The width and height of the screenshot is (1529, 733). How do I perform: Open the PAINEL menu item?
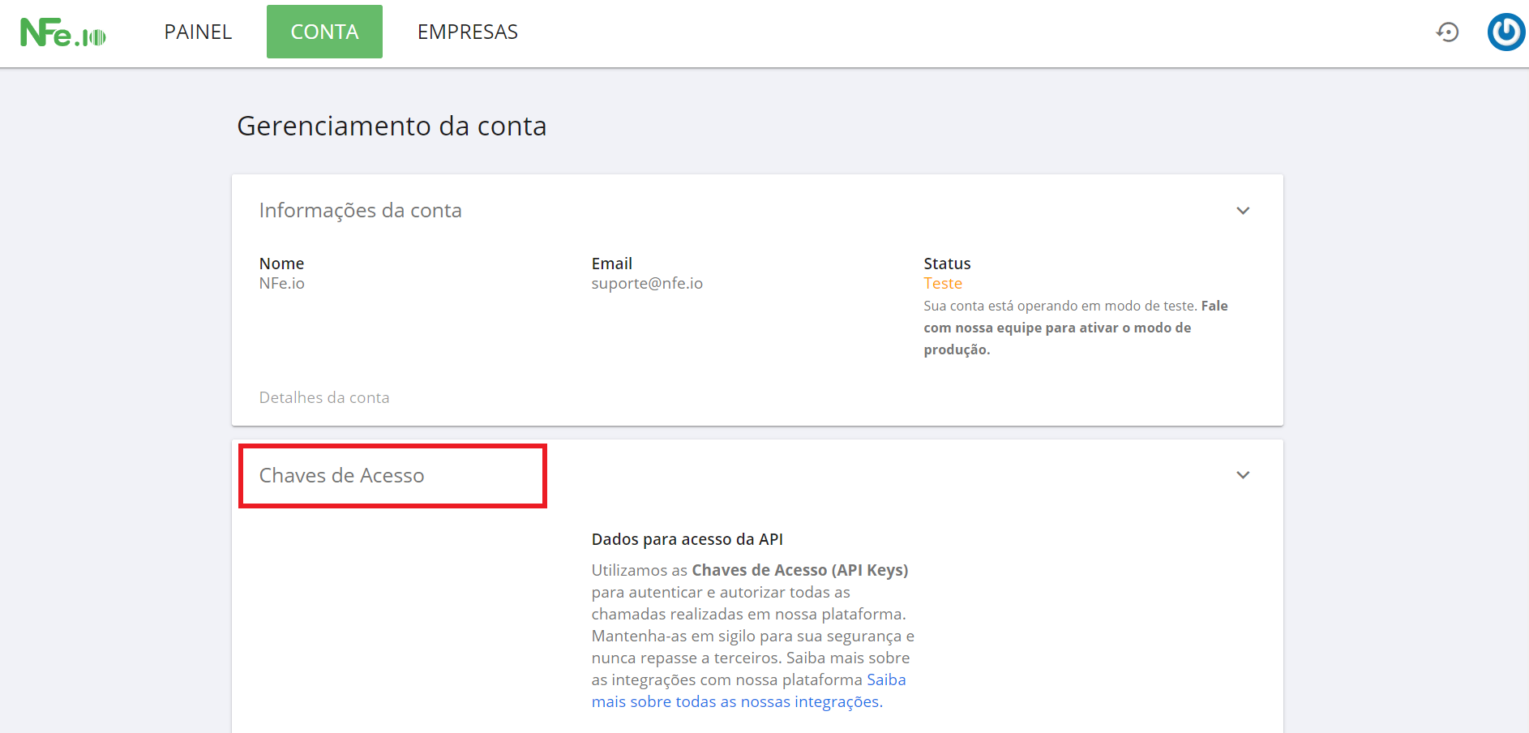point(198,32)
